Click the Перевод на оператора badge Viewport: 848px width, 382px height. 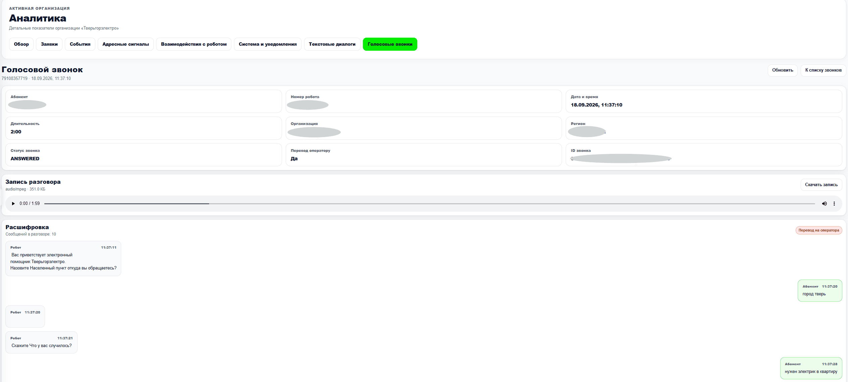[818, 230]
